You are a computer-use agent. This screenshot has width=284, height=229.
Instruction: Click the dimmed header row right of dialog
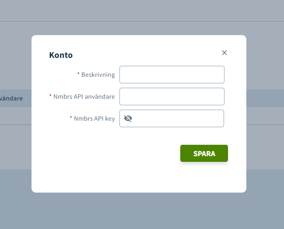click(x=265, y=98)
